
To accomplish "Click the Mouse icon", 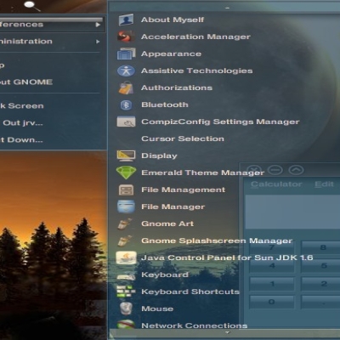I will point(126,309).
